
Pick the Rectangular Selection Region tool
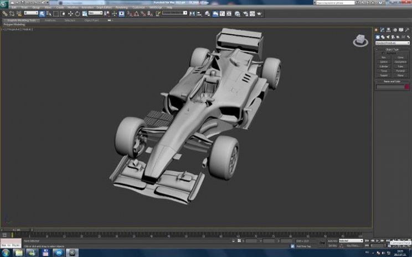click(56, 14)
